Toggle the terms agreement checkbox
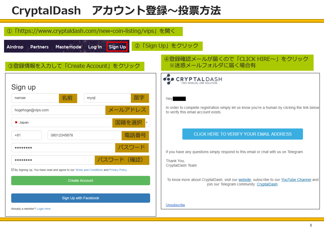This screenshot has height=229, width=324. coord(13,170)
